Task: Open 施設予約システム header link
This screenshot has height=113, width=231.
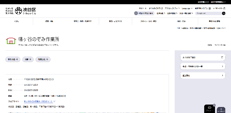Action: (x=203, y=8)
